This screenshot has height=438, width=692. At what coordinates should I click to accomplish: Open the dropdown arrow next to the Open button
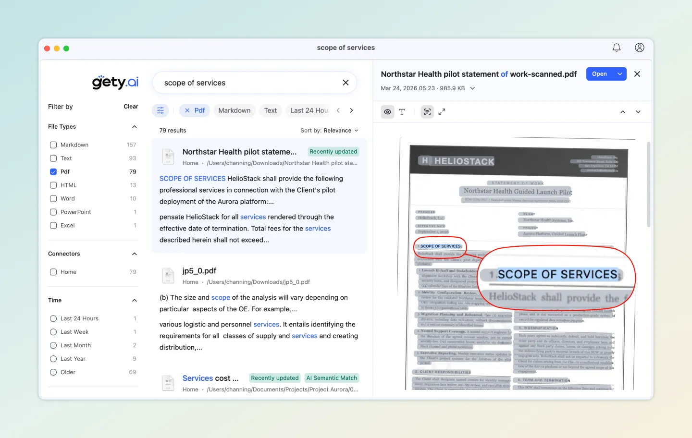pyautogui.click(x=620, y=73)
